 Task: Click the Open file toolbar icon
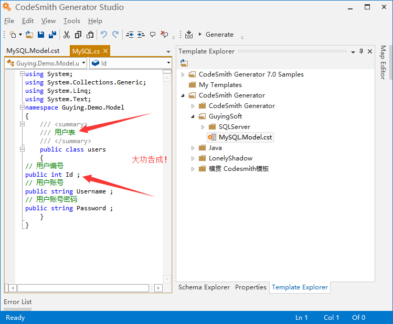tap(29, 35)
